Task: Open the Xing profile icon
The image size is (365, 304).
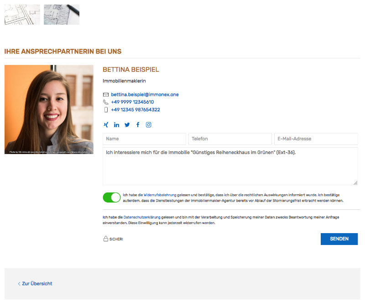Action: (106, 125)
